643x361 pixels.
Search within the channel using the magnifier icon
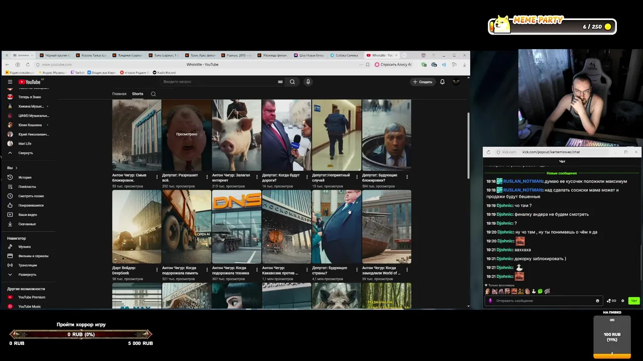[153, 94]
